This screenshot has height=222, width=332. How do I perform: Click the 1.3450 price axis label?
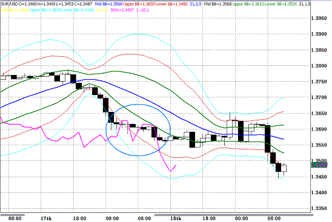[x=319, y=177]
